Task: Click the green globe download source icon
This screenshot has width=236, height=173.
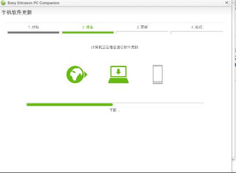Action: point(77,74)
